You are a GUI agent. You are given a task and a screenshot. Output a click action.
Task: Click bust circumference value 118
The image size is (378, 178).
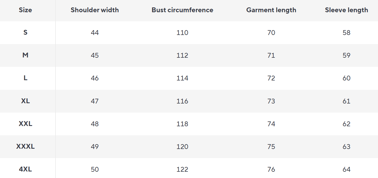pyautogui.click(x=182, y=124)
